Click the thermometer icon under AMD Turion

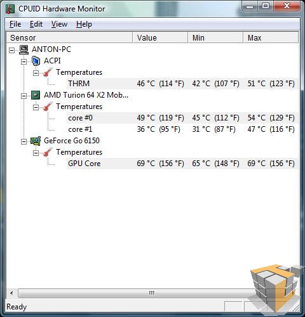click(48, 107)
